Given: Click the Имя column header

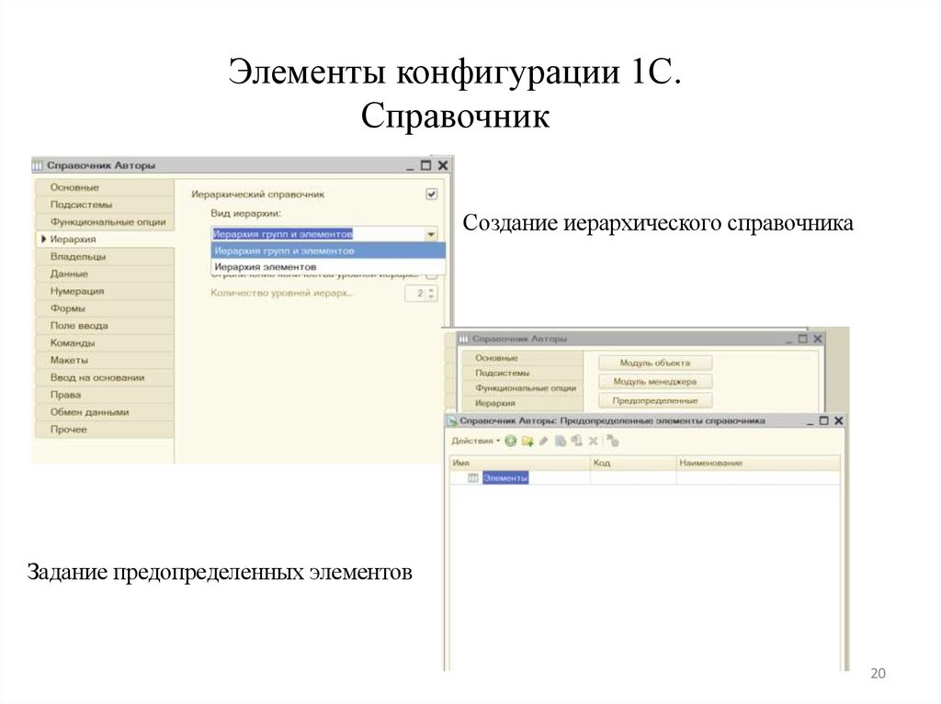Looking at the screenshot, I should pos(520,463).
